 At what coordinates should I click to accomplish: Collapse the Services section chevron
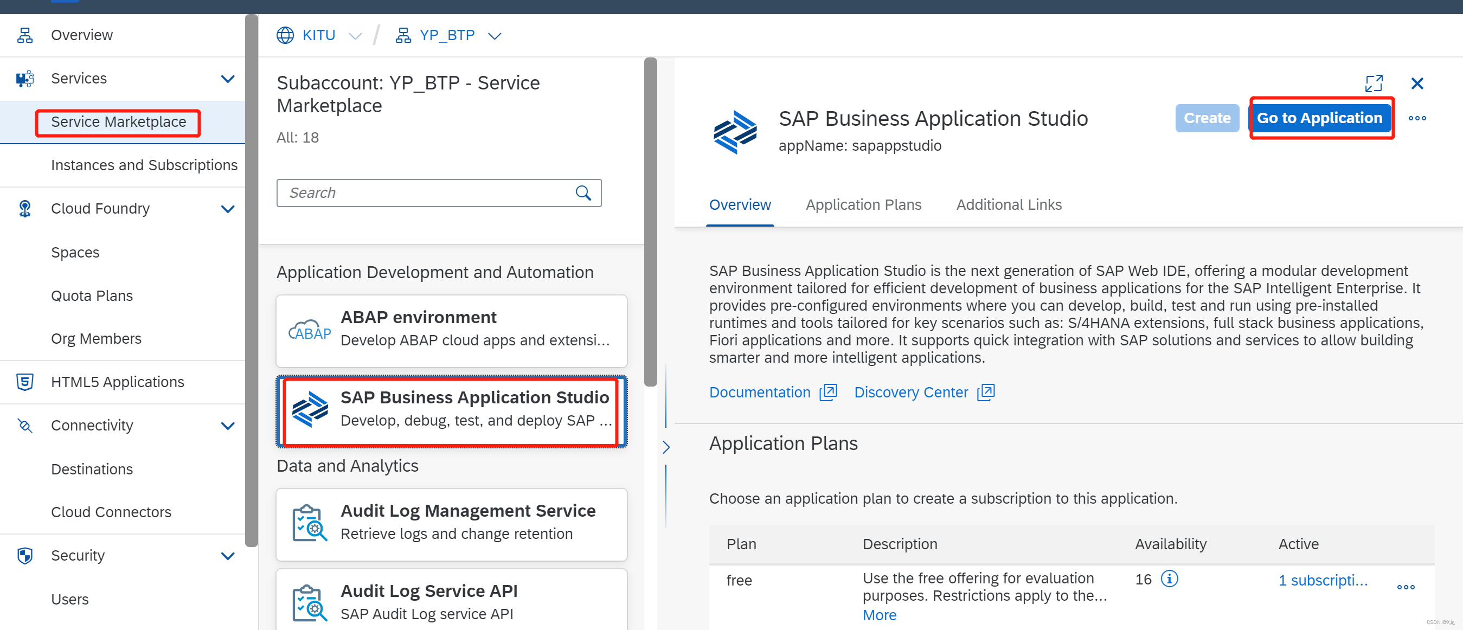(228, 79)
